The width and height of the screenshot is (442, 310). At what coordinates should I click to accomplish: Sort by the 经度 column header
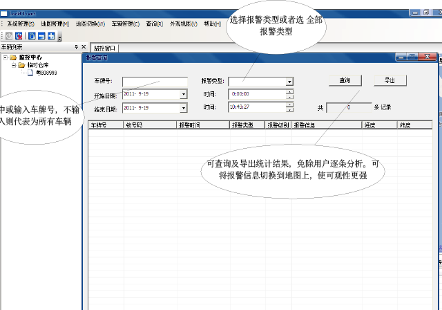pyautogui.click(x=379, y=125)
